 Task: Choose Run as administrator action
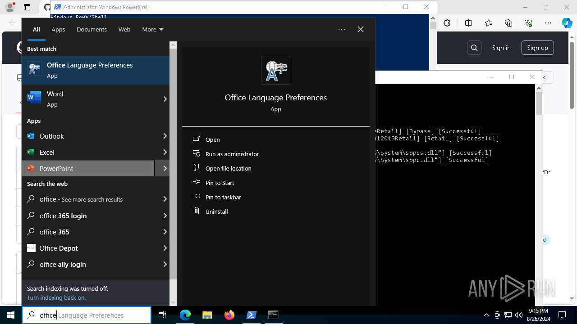[x=232, y=154]
